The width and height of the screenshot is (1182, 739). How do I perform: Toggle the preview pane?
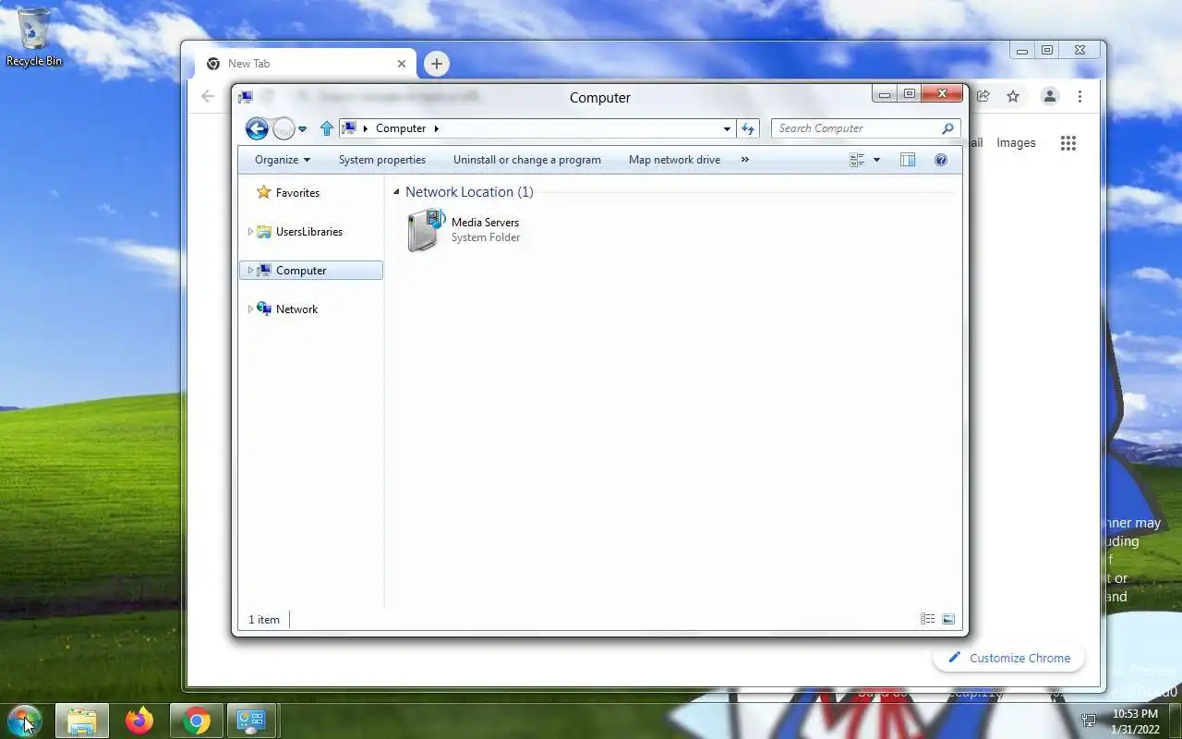[x=908, y=160]
